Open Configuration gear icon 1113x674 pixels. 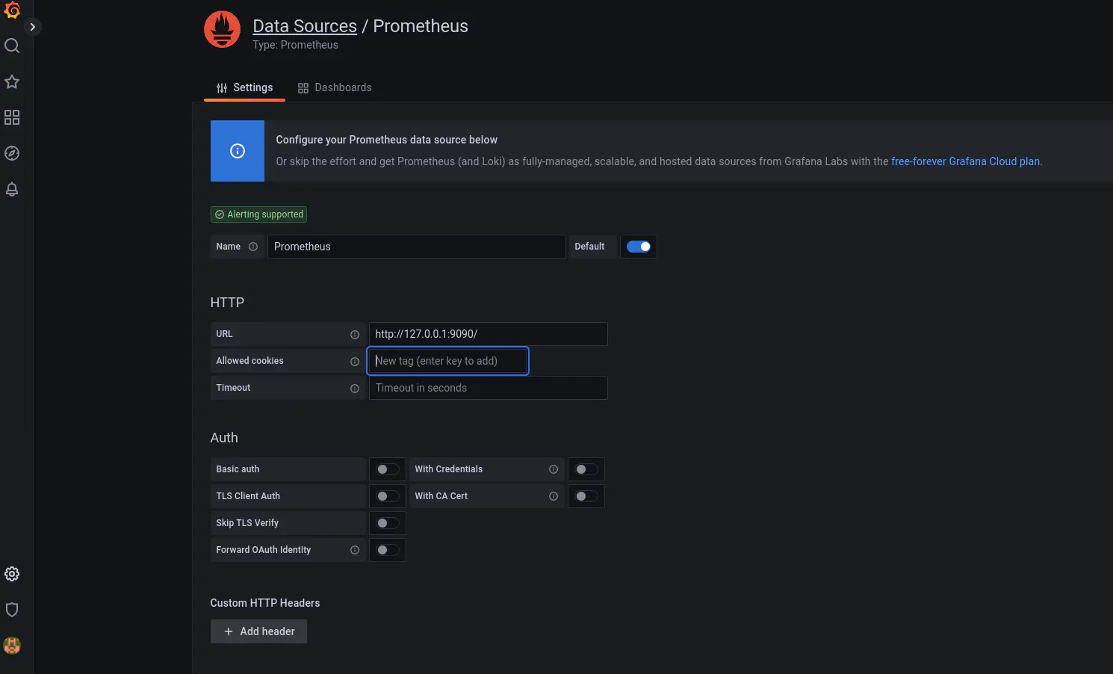(12, 574)
